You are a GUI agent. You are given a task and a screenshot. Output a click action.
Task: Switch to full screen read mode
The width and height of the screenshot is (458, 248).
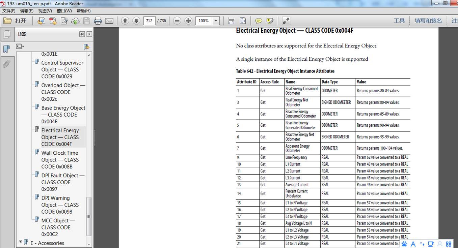pos(286,21)
